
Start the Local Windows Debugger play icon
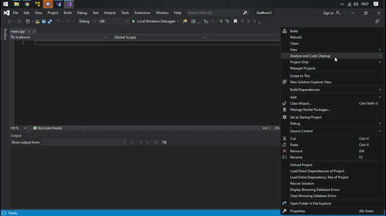coord(134,22)
